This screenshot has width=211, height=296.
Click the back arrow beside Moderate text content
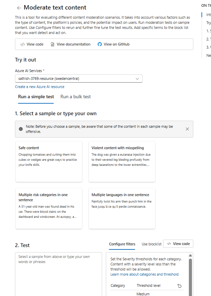(x=19, y=8)
